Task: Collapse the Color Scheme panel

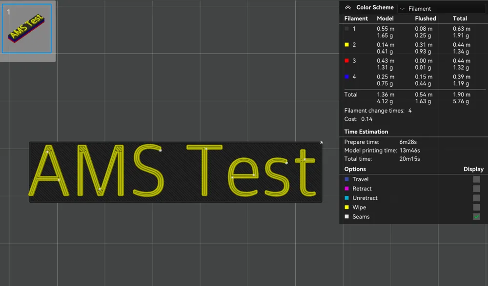Action: point(347,7)
